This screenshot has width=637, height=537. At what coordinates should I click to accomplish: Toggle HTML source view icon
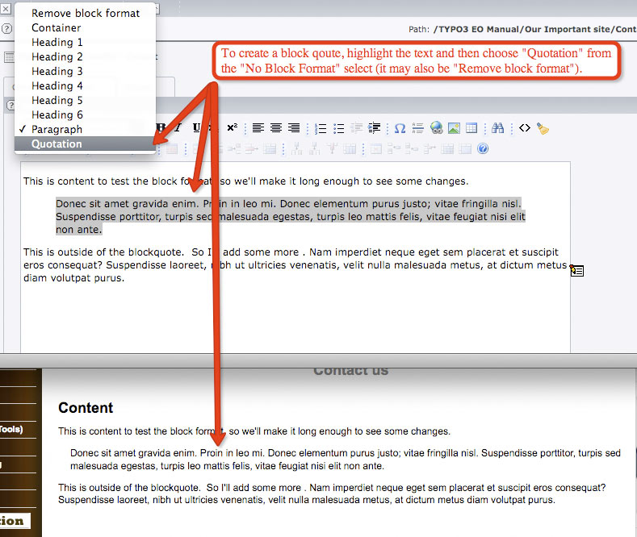pyautogui.click(x=525, y=128)
